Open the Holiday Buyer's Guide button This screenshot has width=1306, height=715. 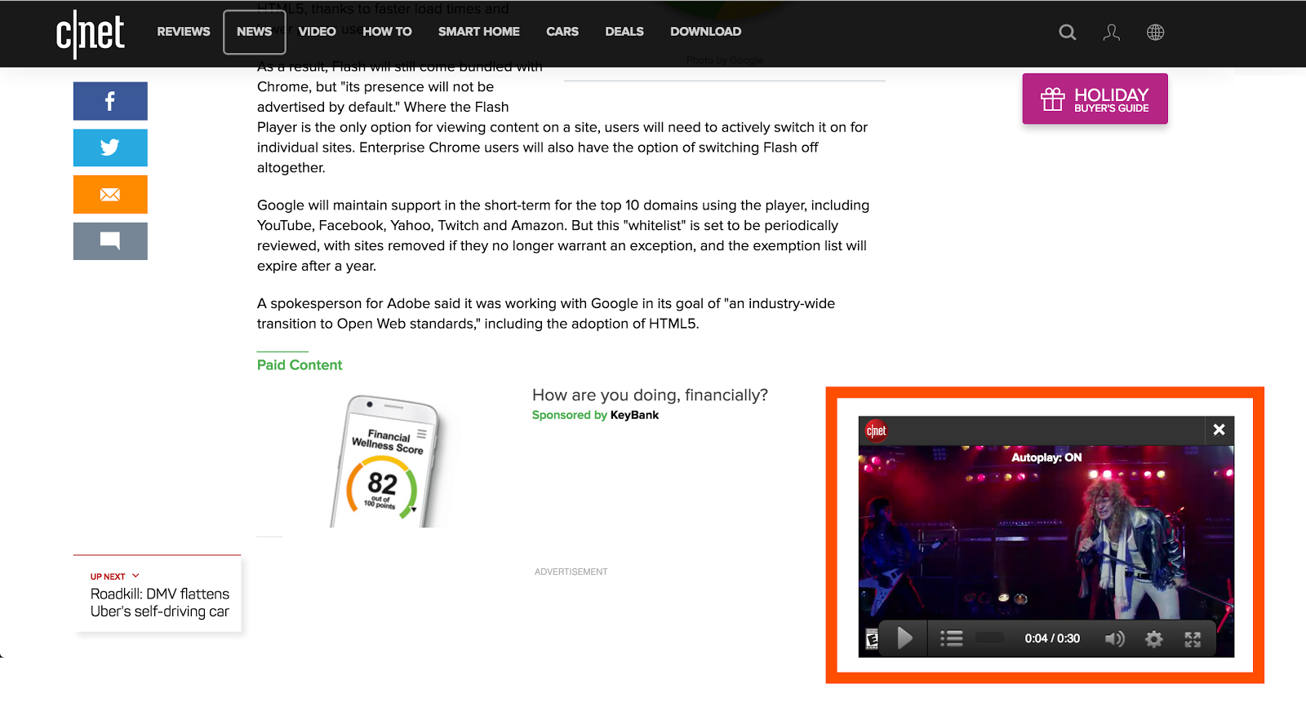pos(1095,99)
